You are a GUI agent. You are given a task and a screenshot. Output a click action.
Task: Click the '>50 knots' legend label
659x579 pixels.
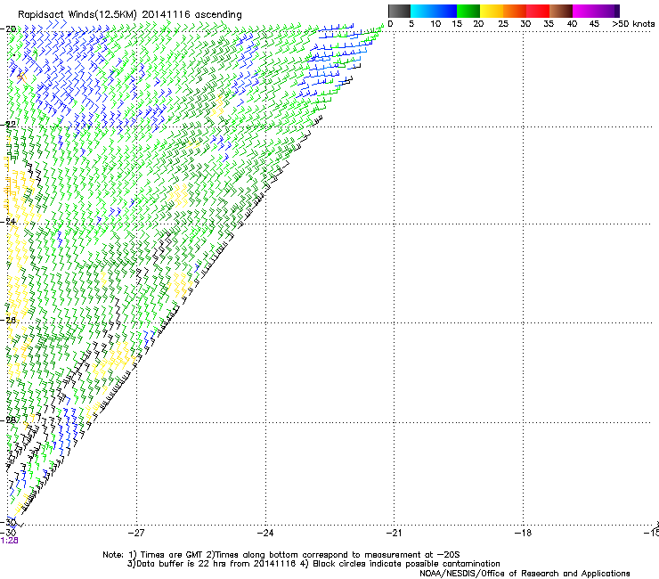pos(633,24)
